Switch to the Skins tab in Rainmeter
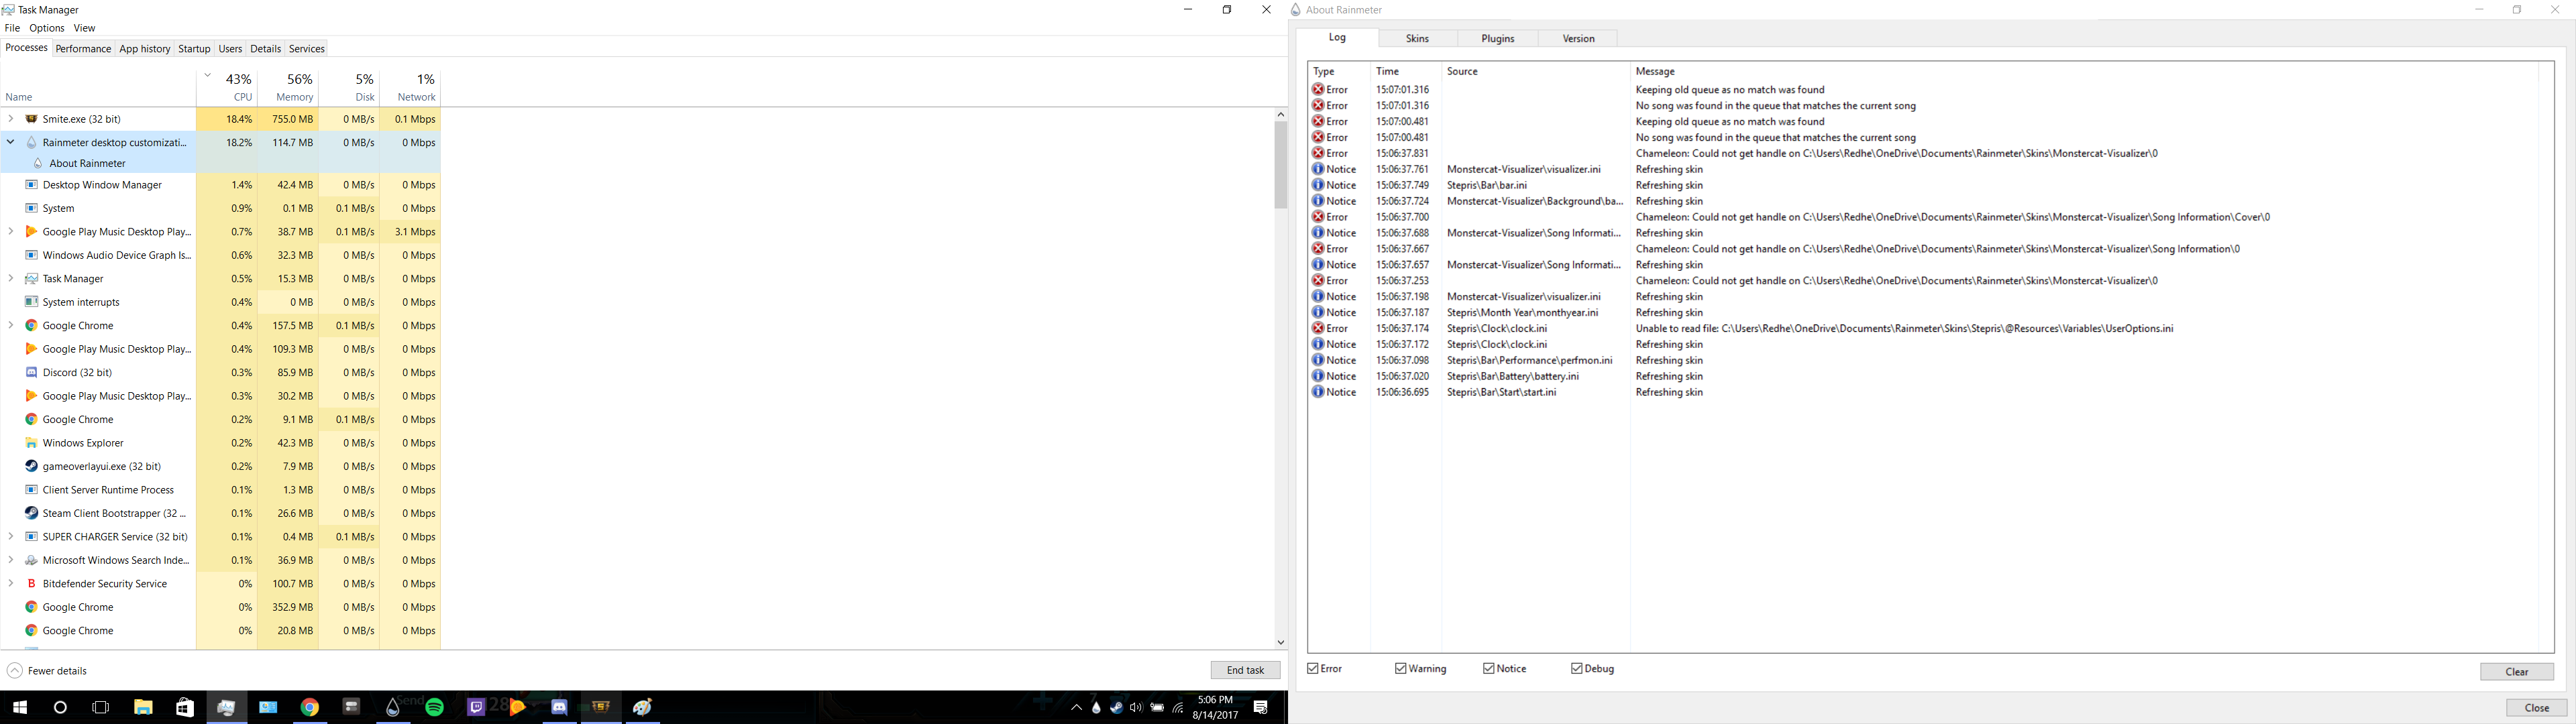Image resolution: width=2576 pixels, height=724 pixels. (1417, 38)
